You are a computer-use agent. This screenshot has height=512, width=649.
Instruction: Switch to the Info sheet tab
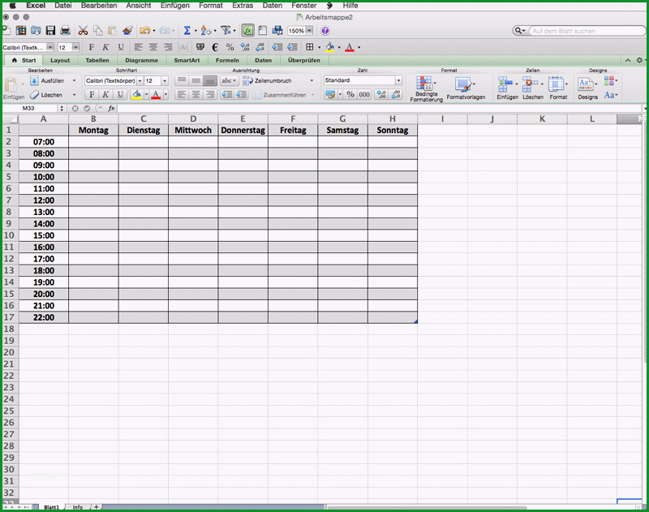[x=78, y=507]
